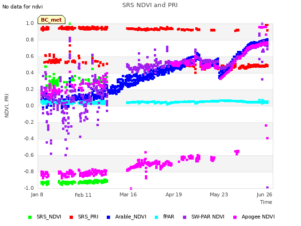Select the Apogee NDVI legend label
Viewport: 301px width, 226px height.
(x=258, y=217)
